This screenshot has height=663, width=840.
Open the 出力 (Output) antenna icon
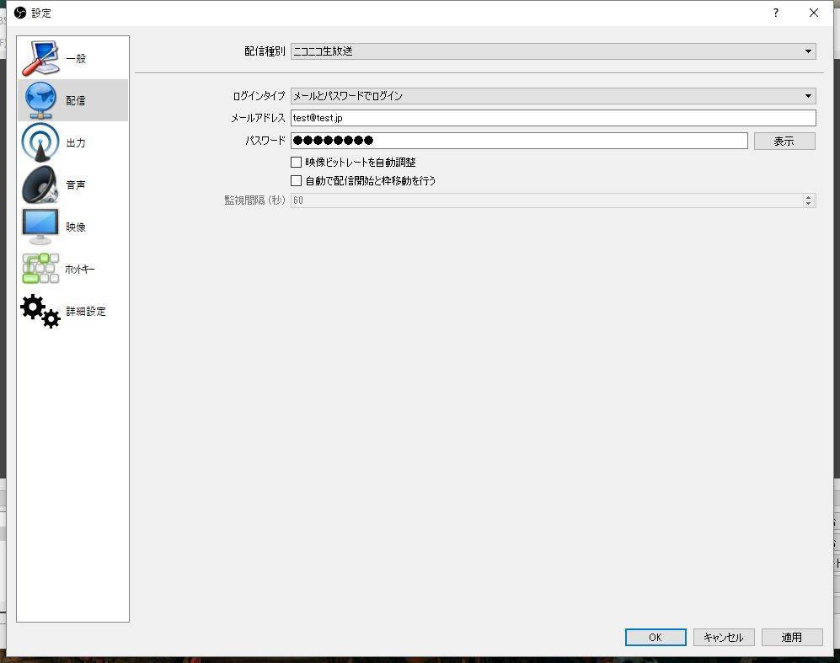40,142
